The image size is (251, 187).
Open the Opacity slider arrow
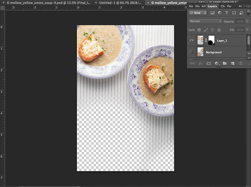point(247,21)
